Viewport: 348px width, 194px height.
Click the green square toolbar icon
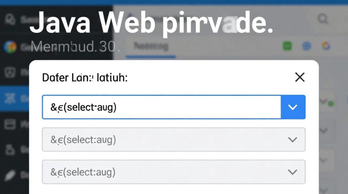pyautogui.click(x=287, y=46)
